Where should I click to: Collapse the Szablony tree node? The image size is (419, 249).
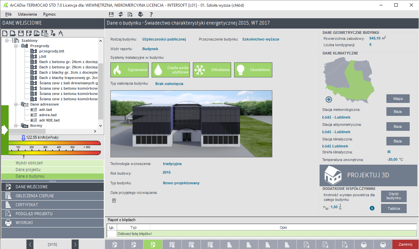click(7, 41)
